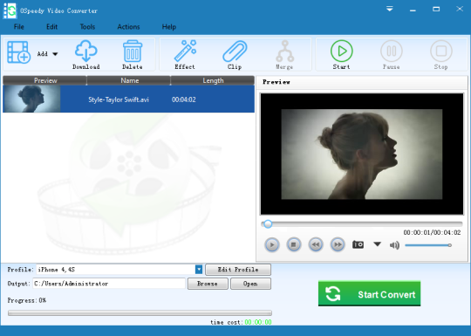The height and width of the screenshot is (336, 471).
Task: Click the OSpeedy app logo icon
Action: coord(10,10)
